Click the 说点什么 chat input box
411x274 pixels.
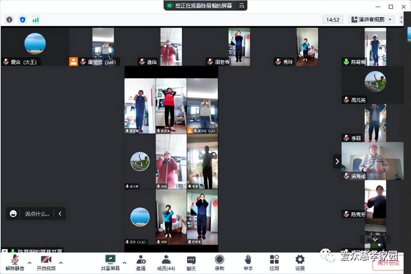pyautogui.click(x=37, y=214)
